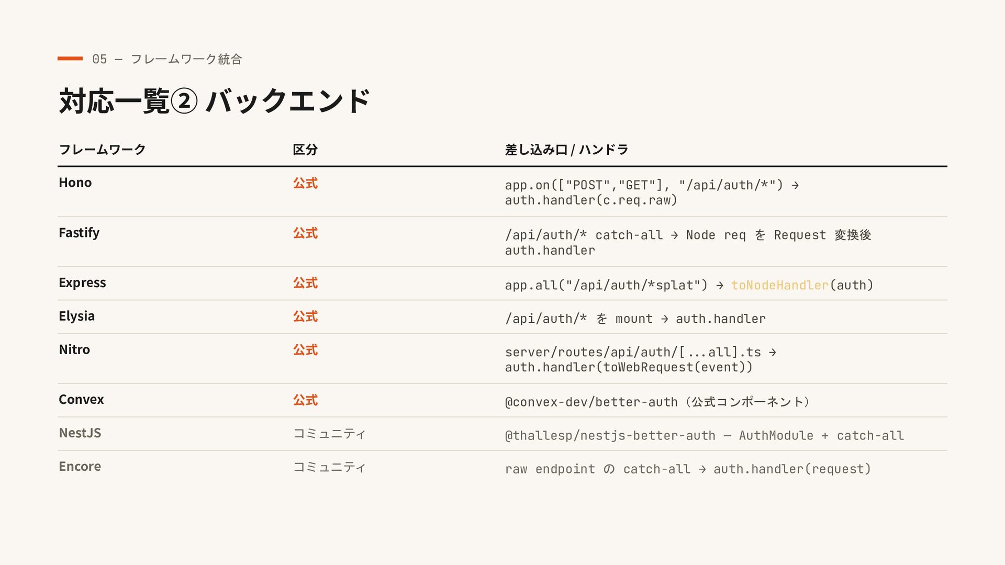This screenshot has height=565, width=1005.
Task: Click the 公式 label in the Express row
Action: pyautogui.click(x=305, y=283)
